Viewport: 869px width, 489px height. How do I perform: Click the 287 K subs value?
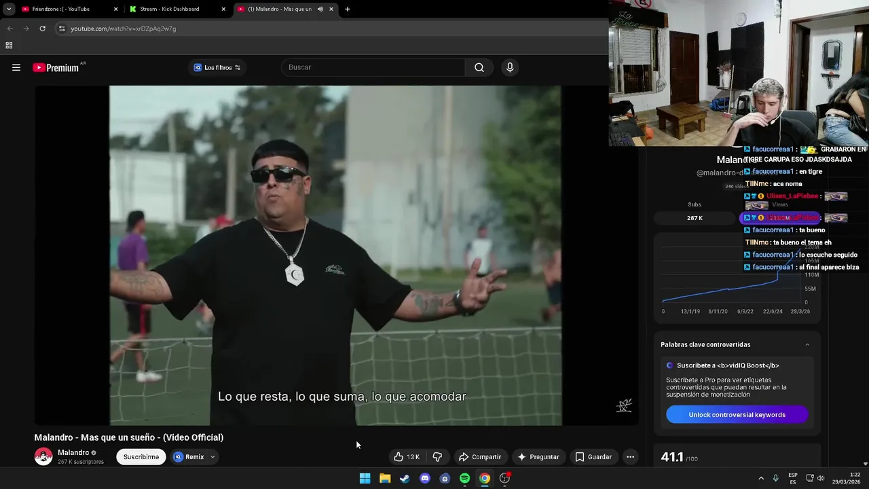pyautogui.click(x=695, y=218)
